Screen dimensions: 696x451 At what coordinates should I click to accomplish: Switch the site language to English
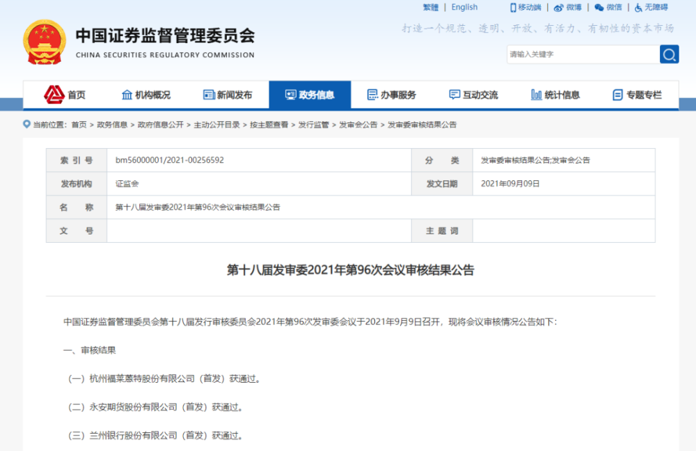(464, 7)
